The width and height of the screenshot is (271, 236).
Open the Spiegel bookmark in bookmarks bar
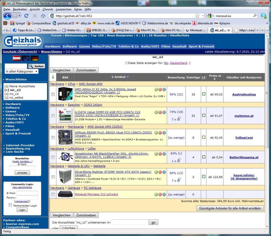click(x=18, y=23)
